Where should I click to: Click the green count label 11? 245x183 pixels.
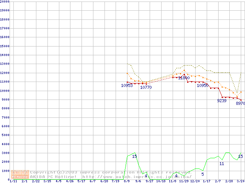(x=222, y=164)
